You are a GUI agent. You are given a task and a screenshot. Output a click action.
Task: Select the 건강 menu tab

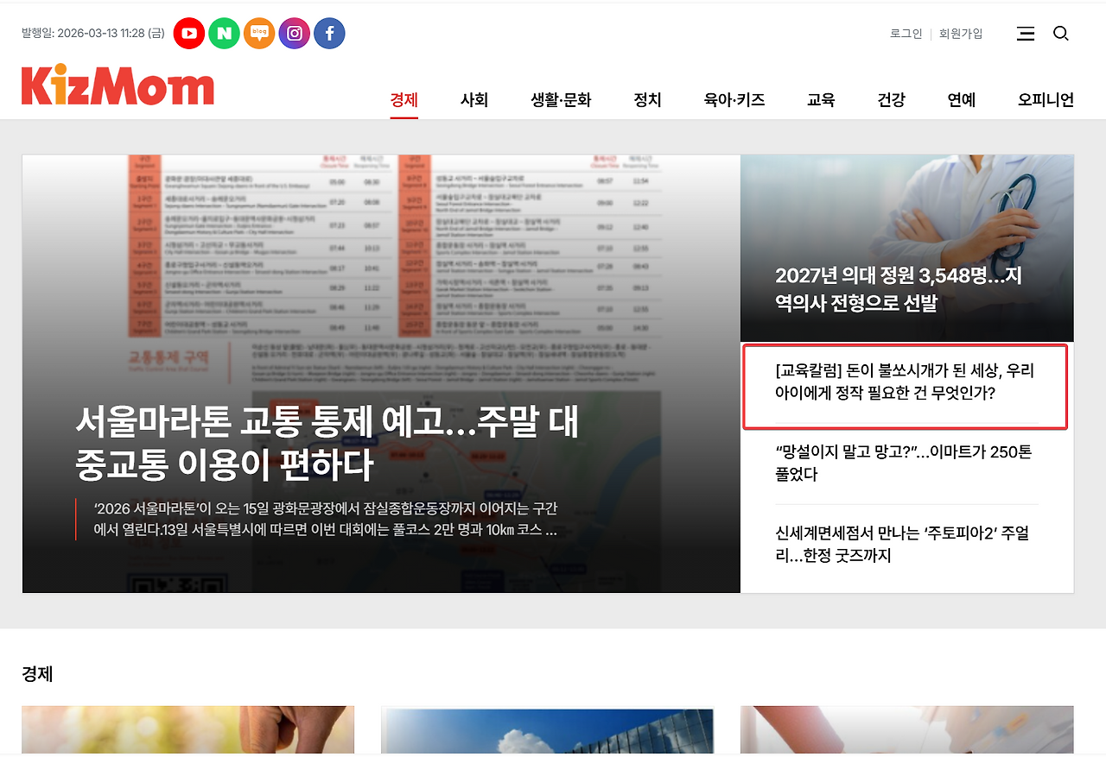[891, 100]
